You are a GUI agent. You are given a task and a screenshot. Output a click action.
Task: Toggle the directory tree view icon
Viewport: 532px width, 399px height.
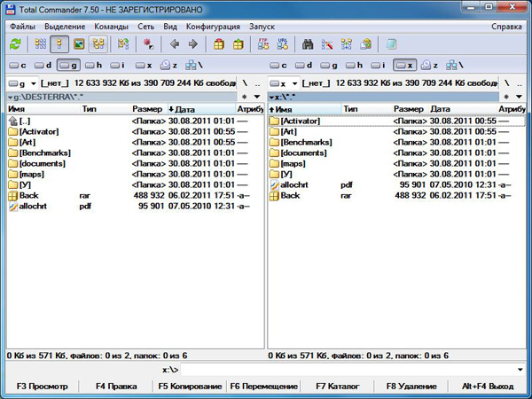98,44
